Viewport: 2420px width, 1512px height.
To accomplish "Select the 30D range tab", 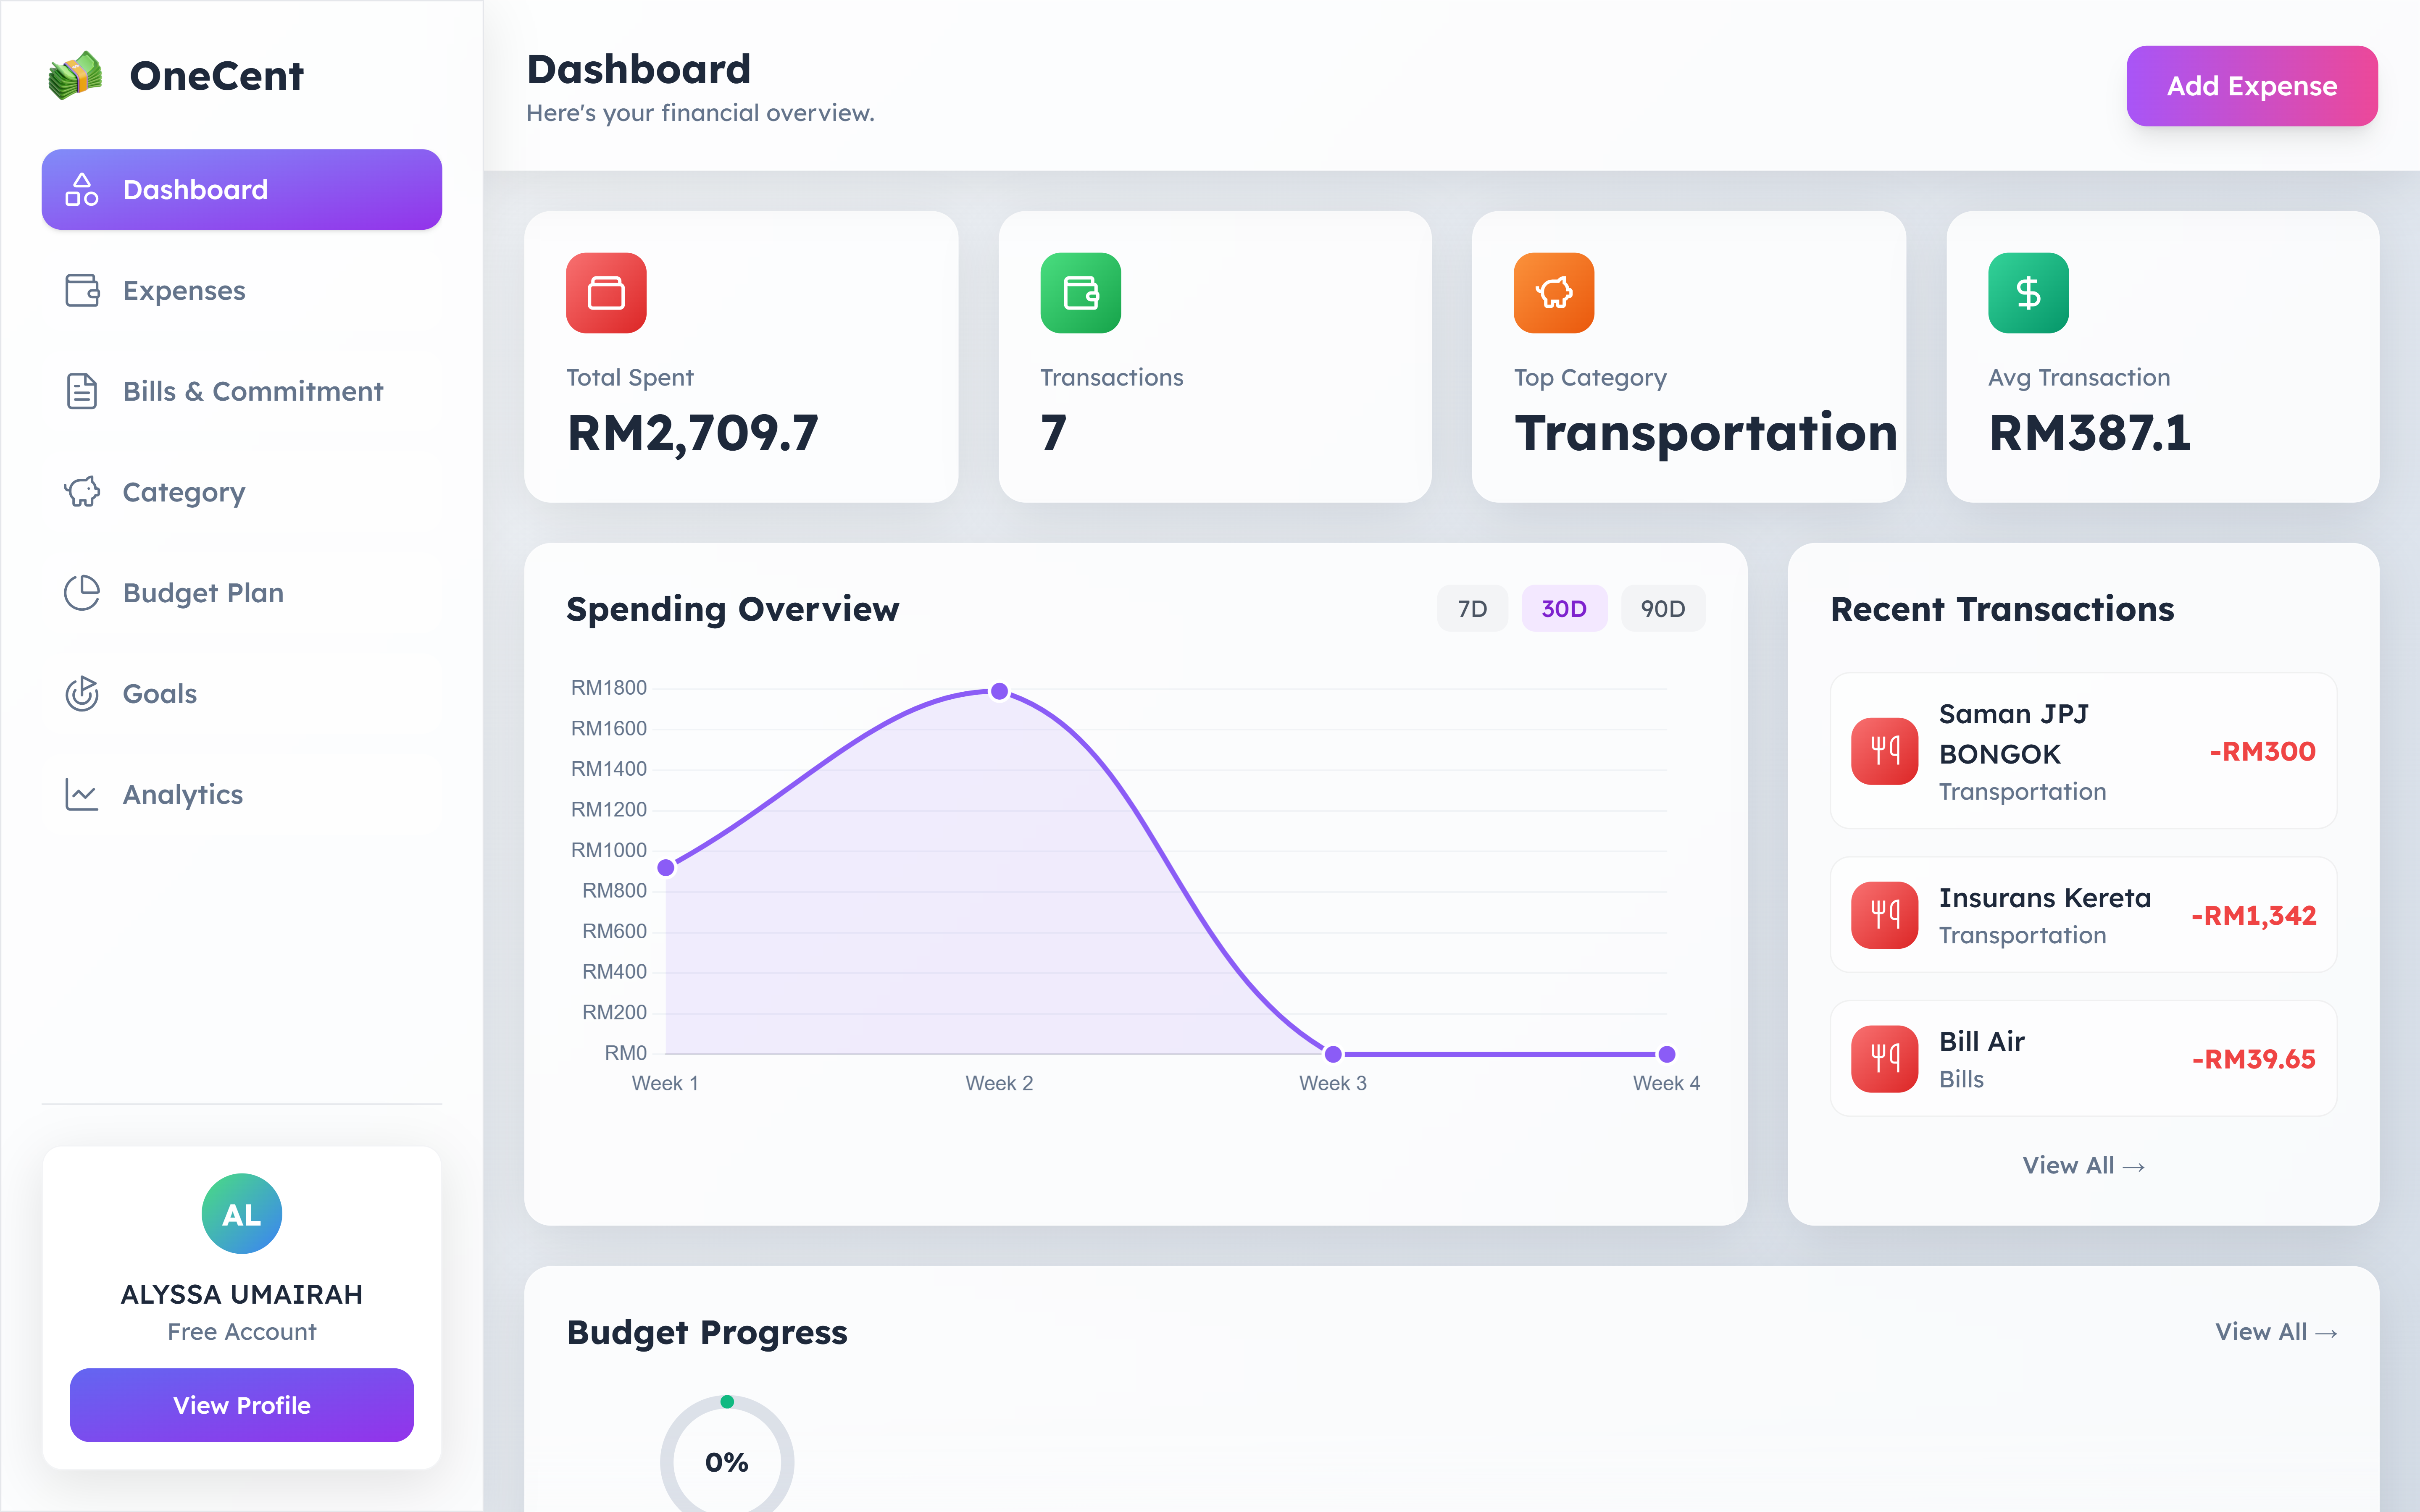I will coord(1564,609).
